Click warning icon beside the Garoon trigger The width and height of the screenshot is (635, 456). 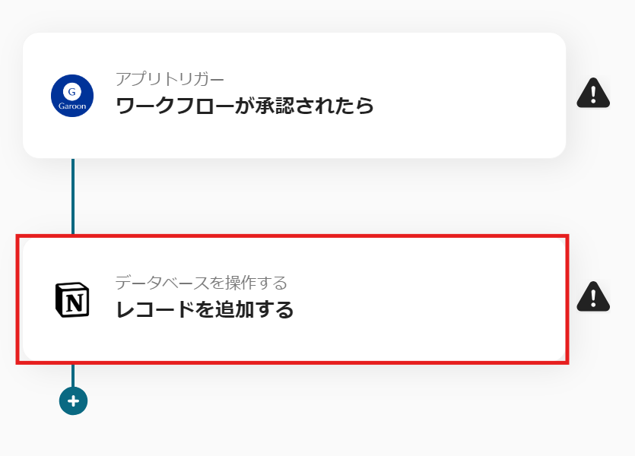tap(592, 93)
